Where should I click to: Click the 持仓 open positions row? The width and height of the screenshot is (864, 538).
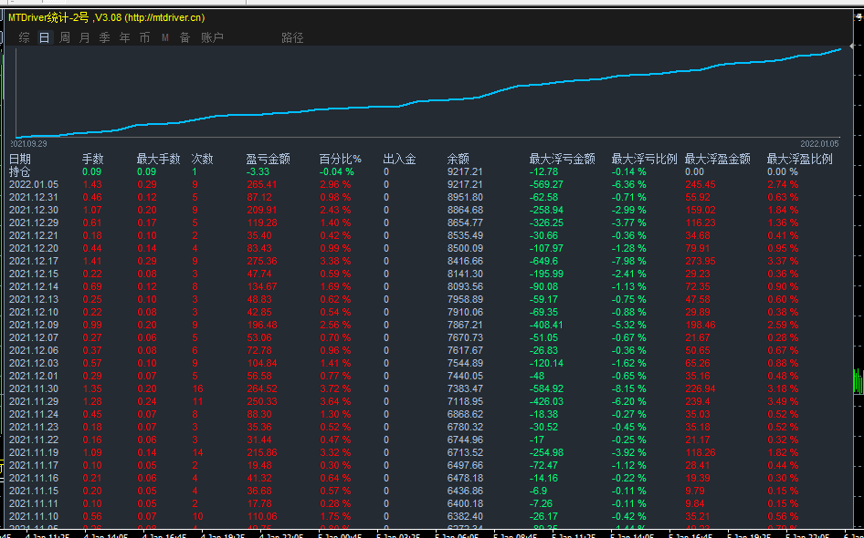[x=20, y=171]
